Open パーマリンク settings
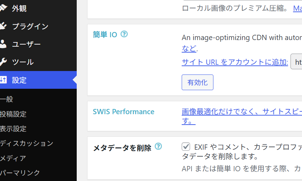 20,173
